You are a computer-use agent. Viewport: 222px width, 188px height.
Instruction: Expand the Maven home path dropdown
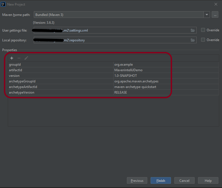(x=207, y=15)
